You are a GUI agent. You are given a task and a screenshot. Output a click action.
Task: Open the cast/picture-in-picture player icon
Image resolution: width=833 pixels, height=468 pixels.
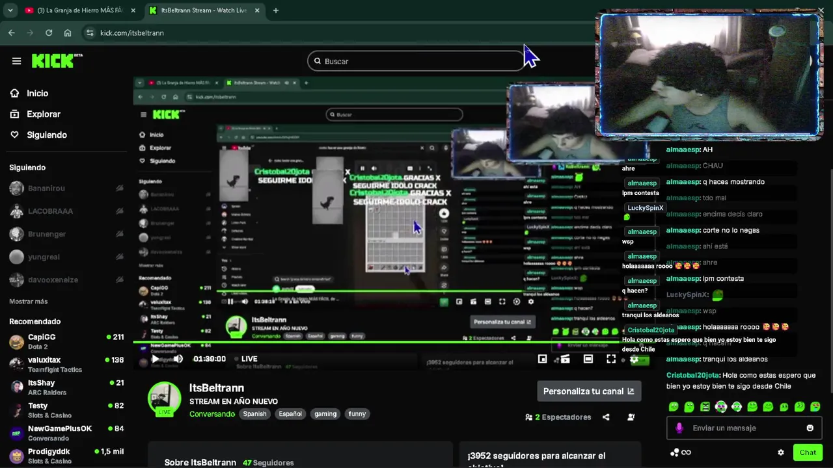(566, 359)
